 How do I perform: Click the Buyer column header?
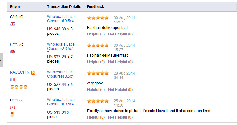click(x=15, y=7)
